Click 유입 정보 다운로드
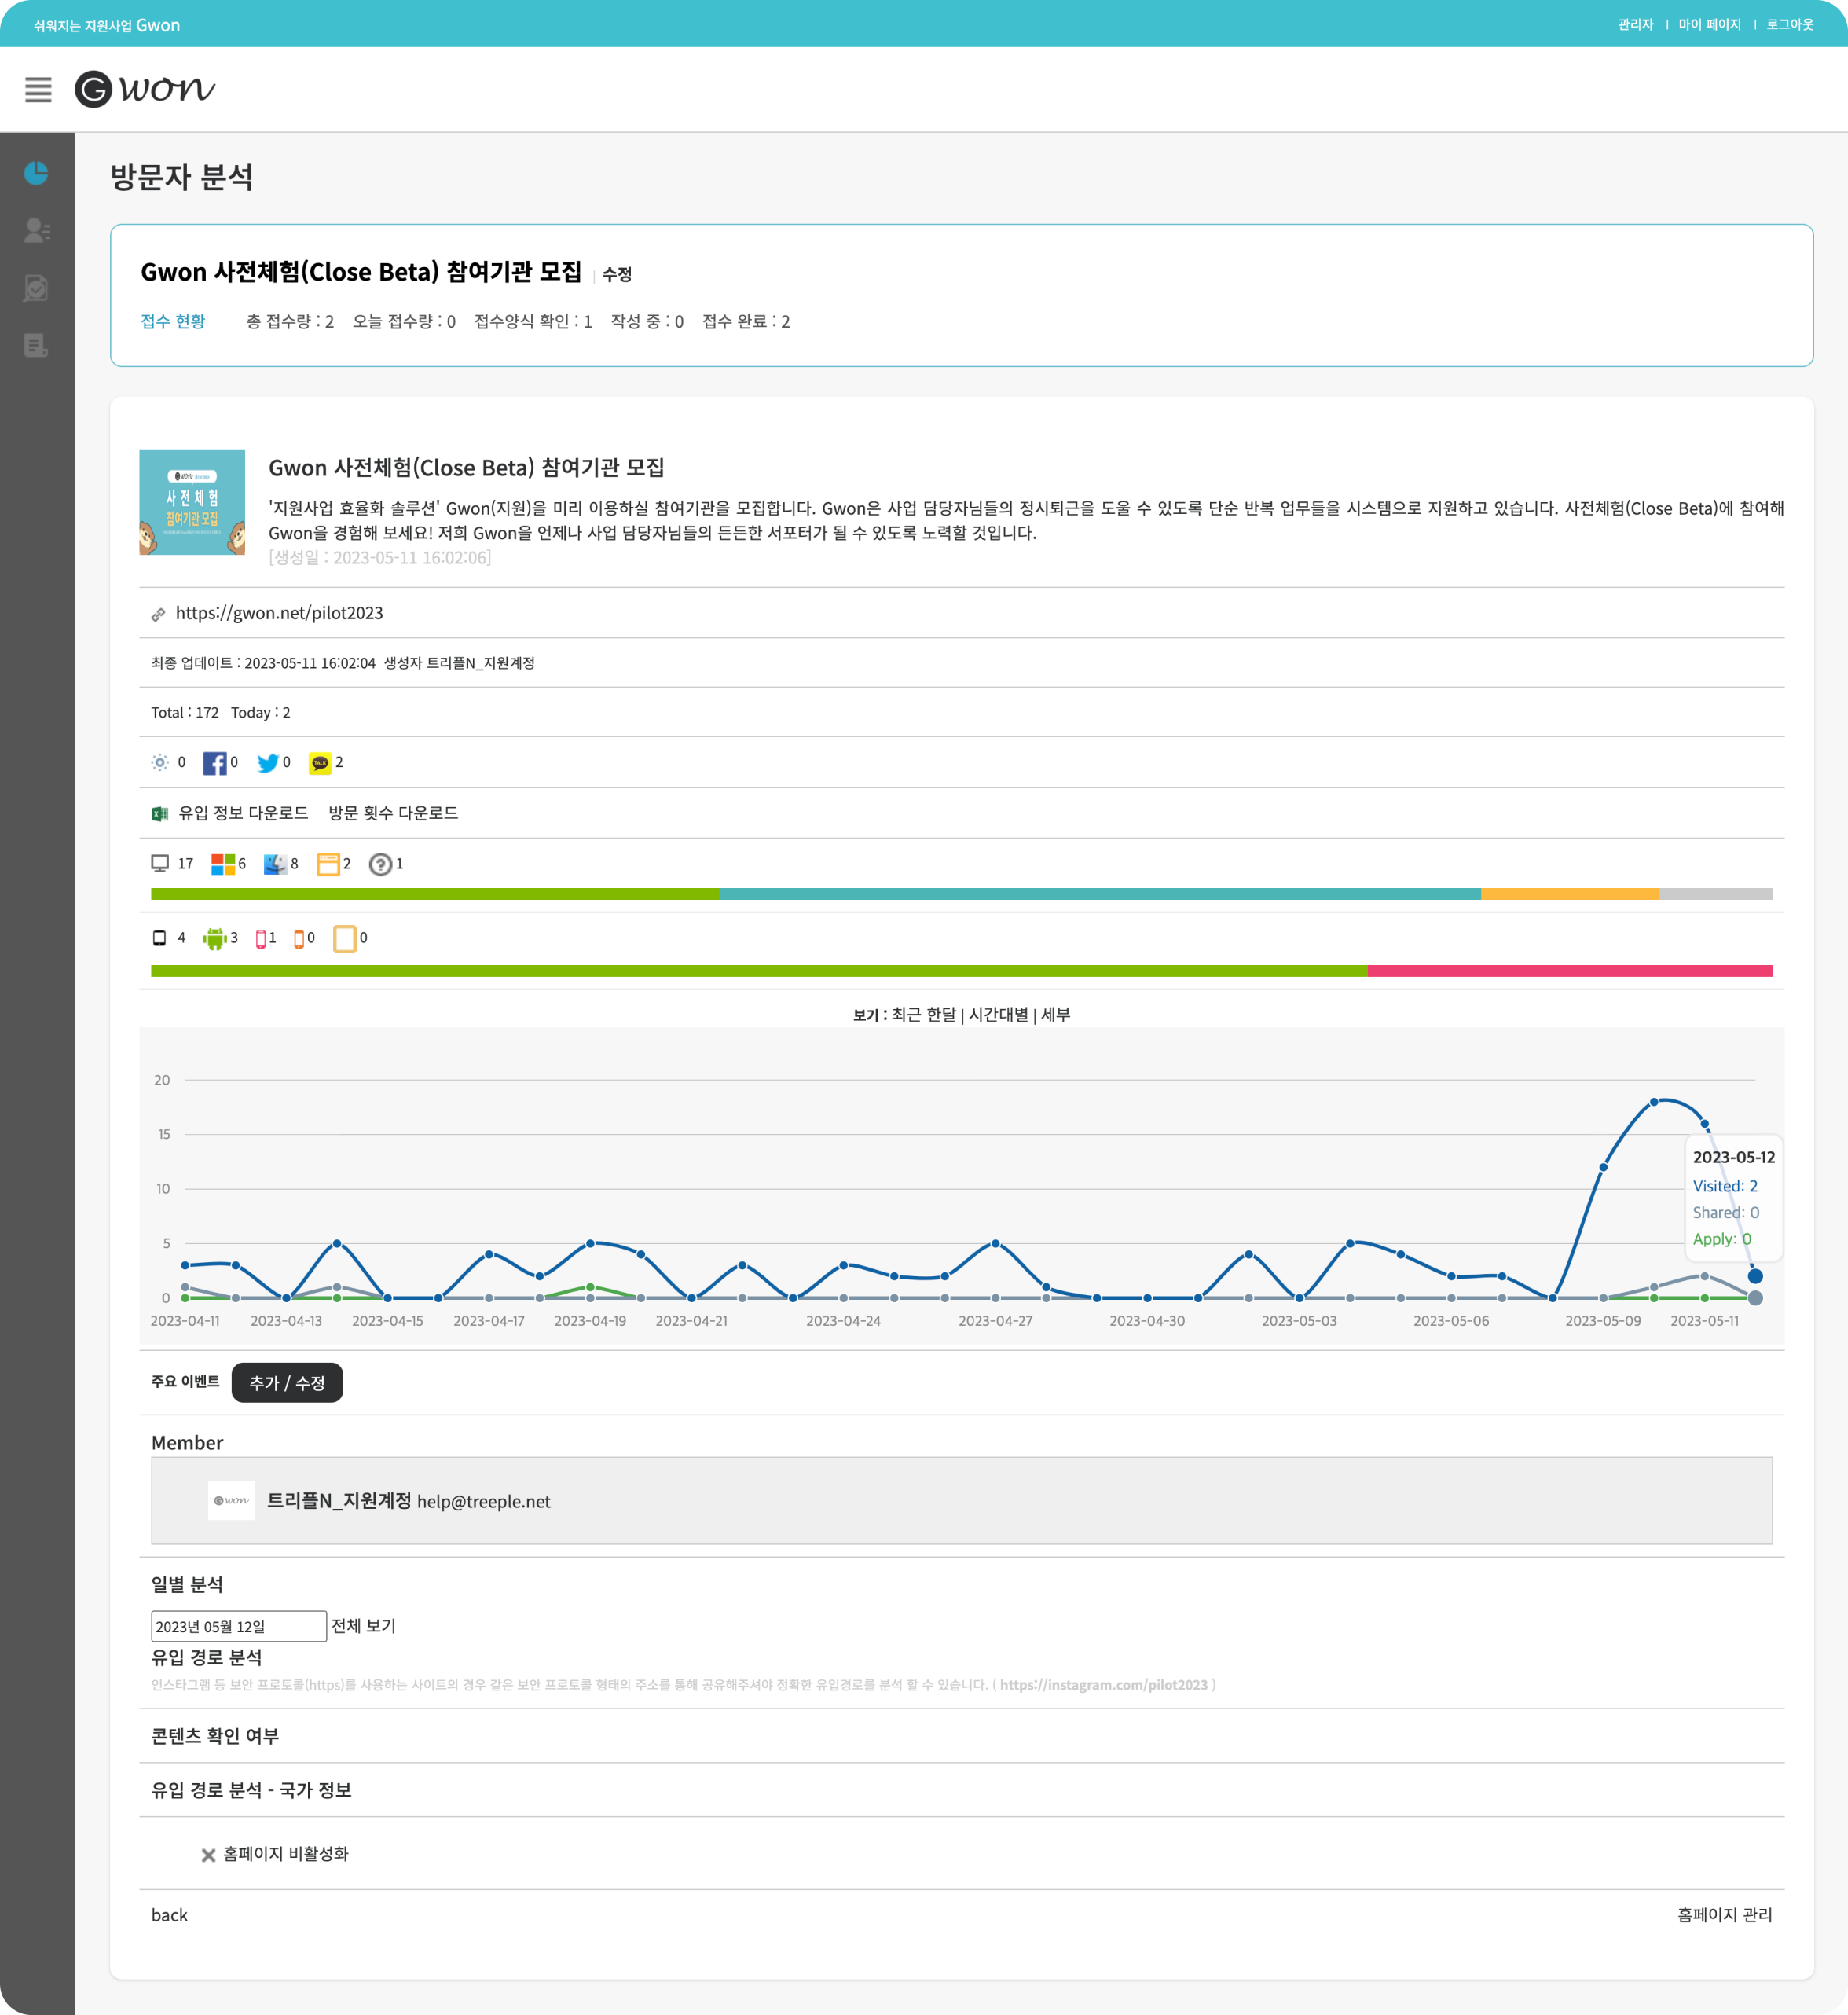This screenshot has height=2015, width=1848. (x=243, y=813)
